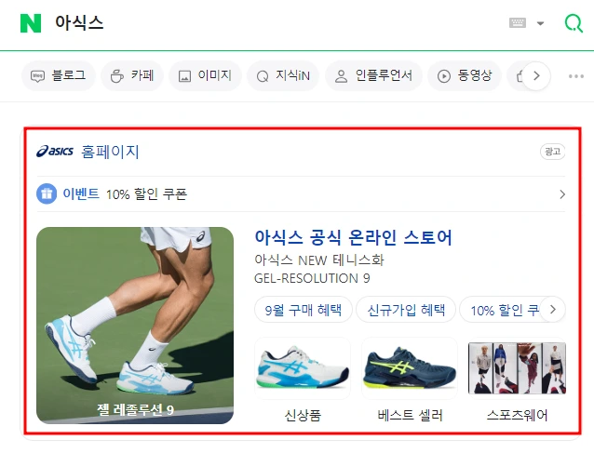594x453 pixels.
Task: Open 아식스 공식 온라인 스토어 link
Action: click(x=353, y=238)
